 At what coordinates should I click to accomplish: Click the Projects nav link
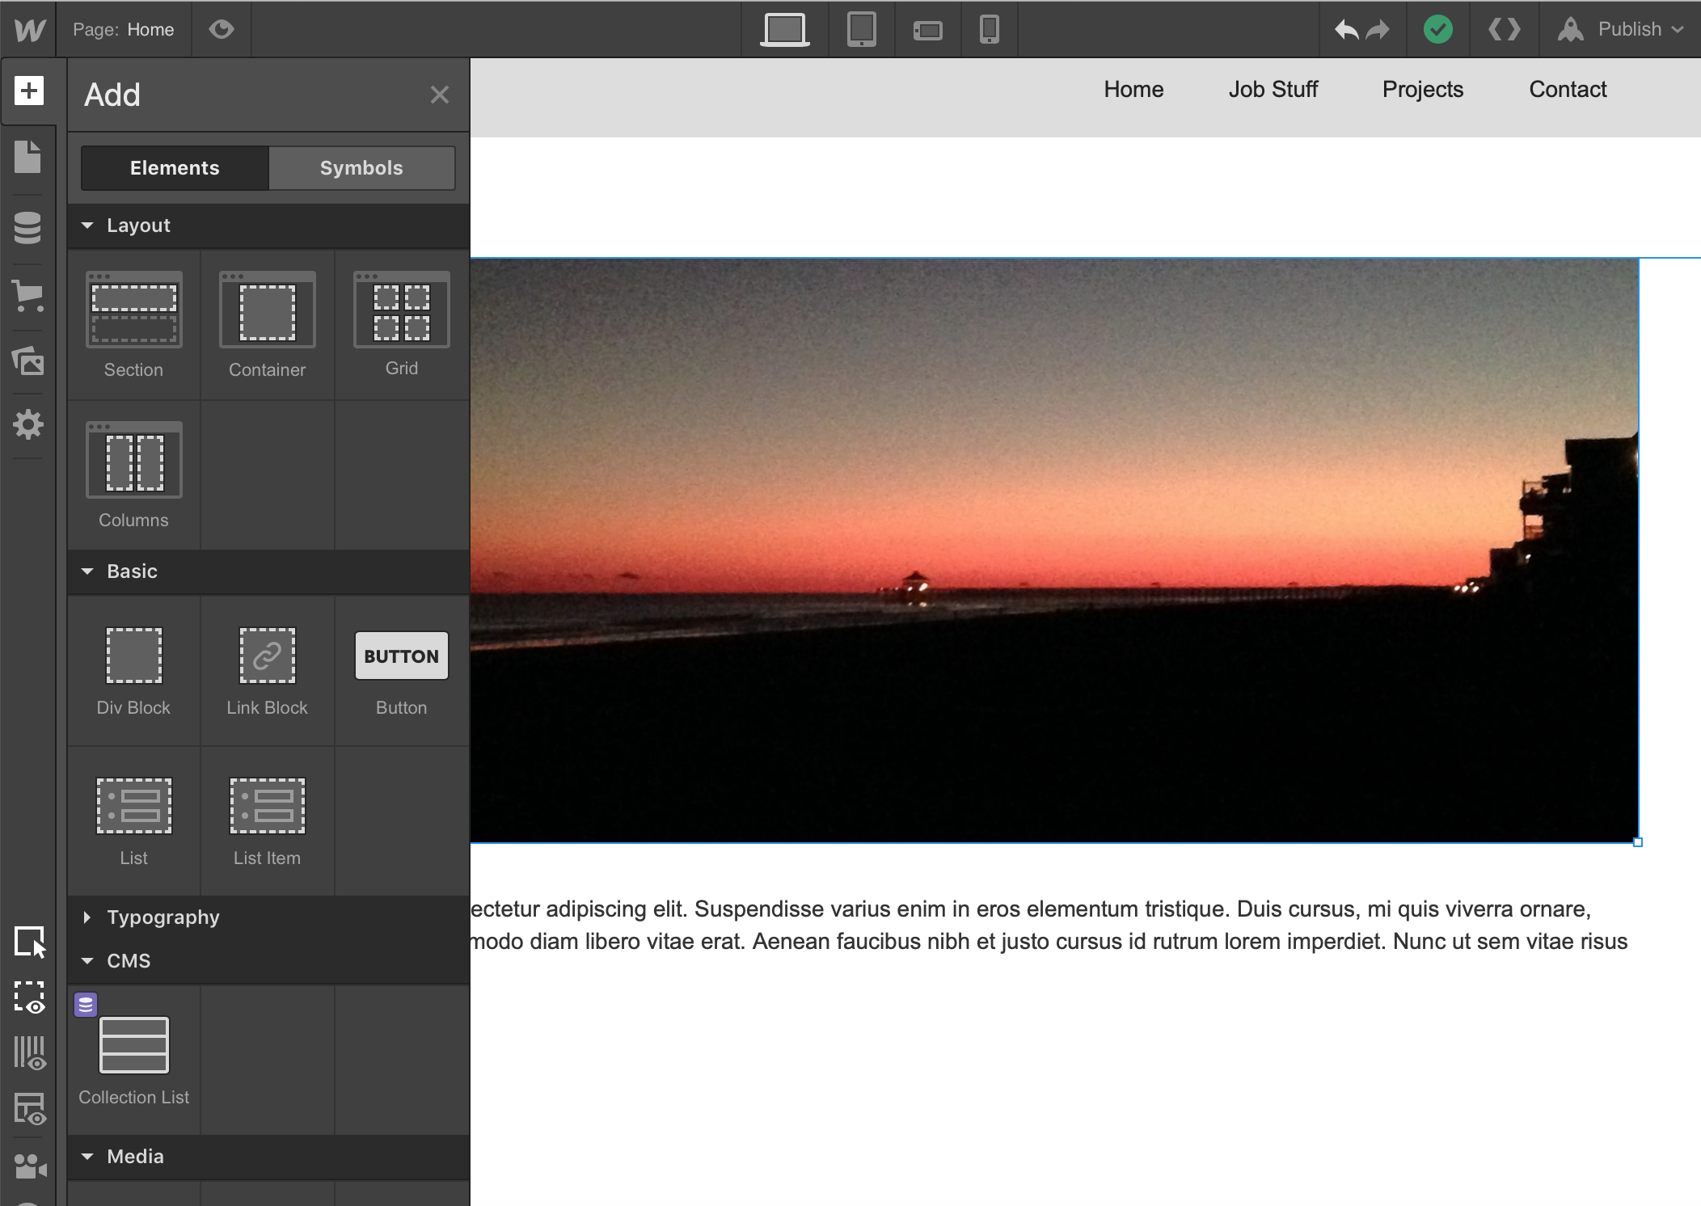[x=1422, y=90]
